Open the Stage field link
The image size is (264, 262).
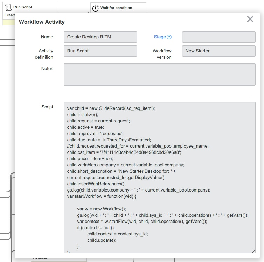[x=160, y=37]
